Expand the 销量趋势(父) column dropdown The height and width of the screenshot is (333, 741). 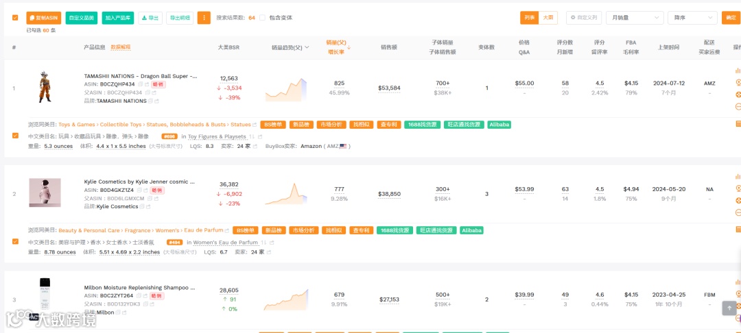[307, 47]
